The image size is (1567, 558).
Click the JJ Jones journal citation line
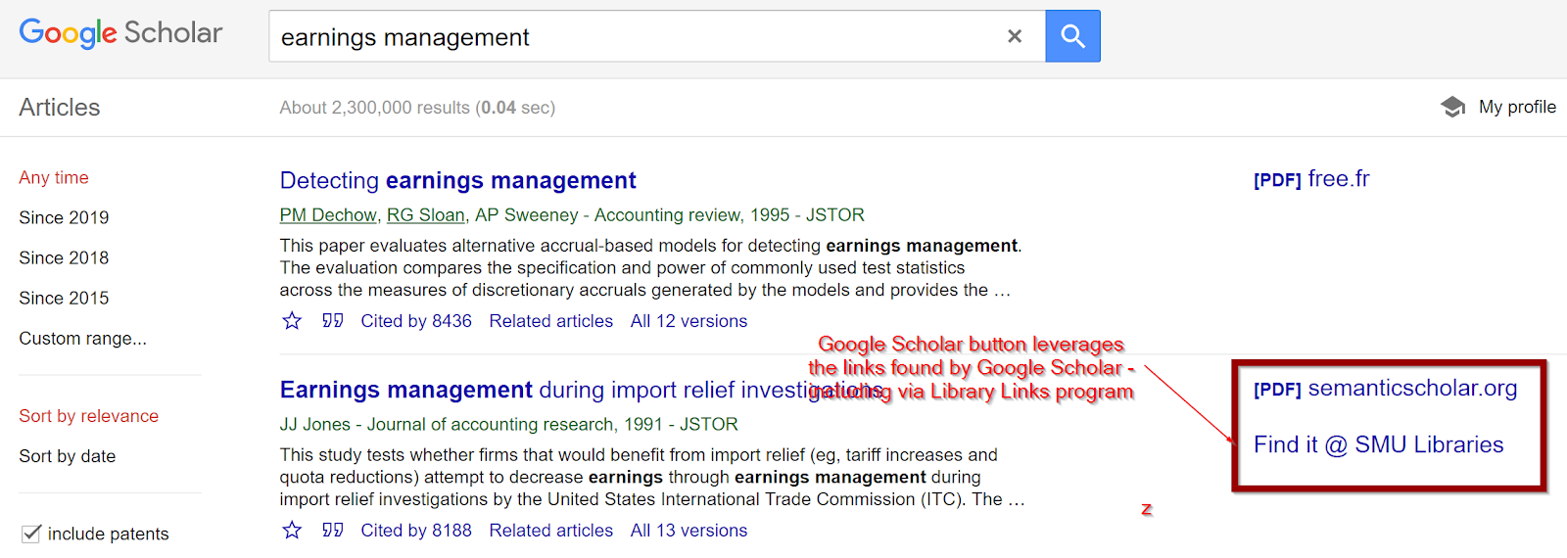509,424
